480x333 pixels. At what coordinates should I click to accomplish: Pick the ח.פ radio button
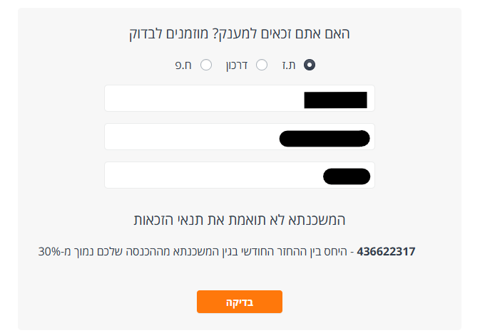pos(206,65)
